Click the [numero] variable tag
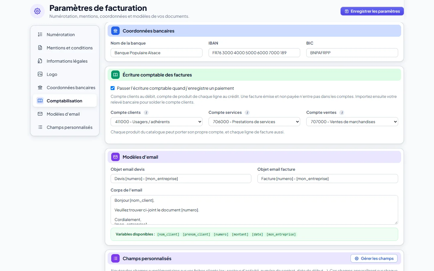 coord(221,234)
